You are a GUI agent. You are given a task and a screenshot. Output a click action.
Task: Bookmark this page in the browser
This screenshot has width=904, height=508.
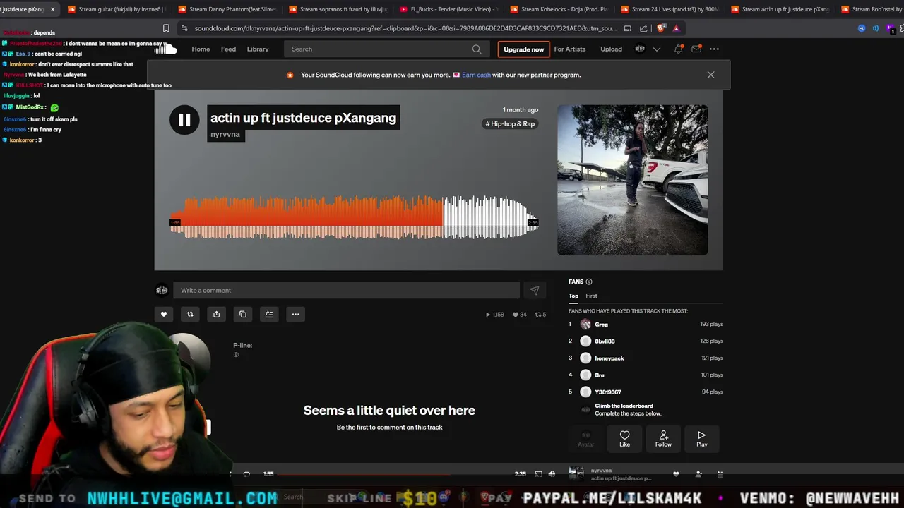(166, 28)
